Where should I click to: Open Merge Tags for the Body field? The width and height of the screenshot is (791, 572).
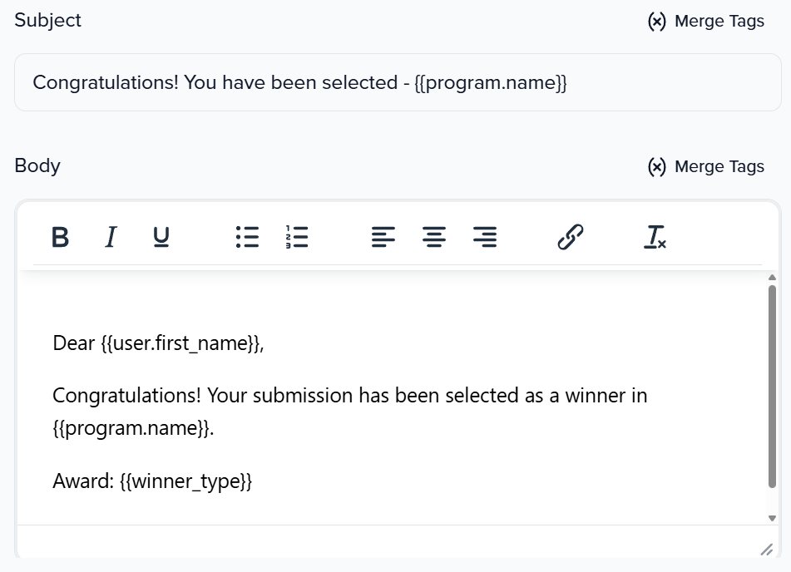click(705, 167)
